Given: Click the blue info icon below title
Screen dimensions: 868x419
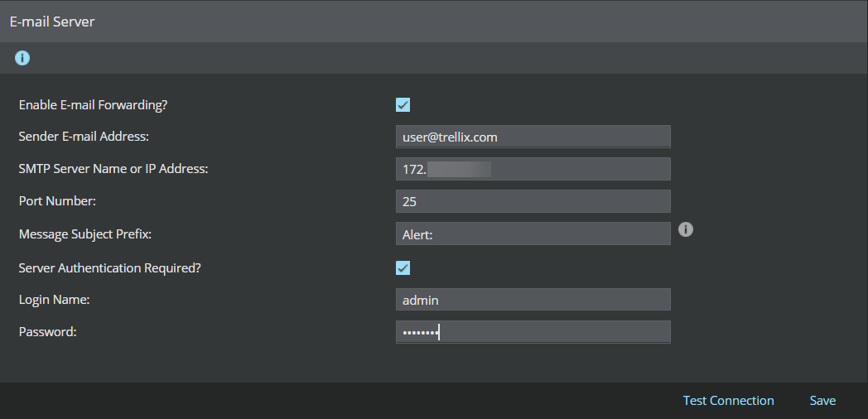Looking at the screenshot, I should pos(22,58).
